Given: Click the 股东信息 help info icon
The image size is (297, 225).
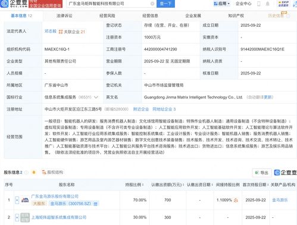Looking at the screenshot, I should tap(26, 173).
